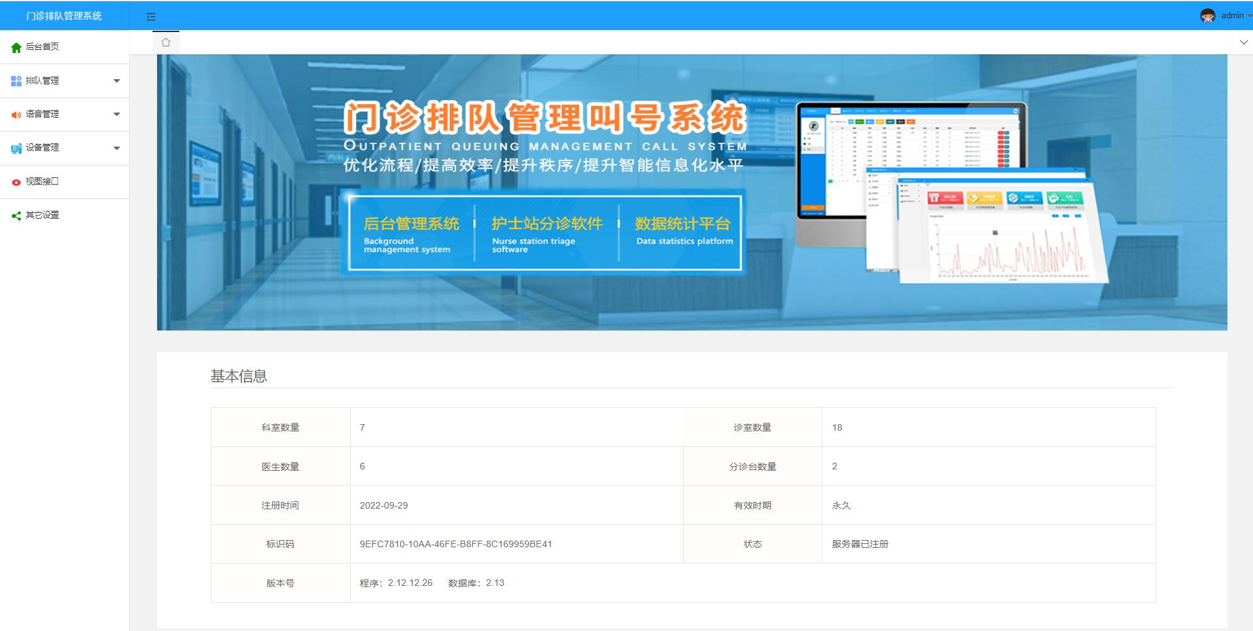This screenshot has height=631, width=1253.
Task: Open the home tab with house icon
Action: (x=166, y=43)
